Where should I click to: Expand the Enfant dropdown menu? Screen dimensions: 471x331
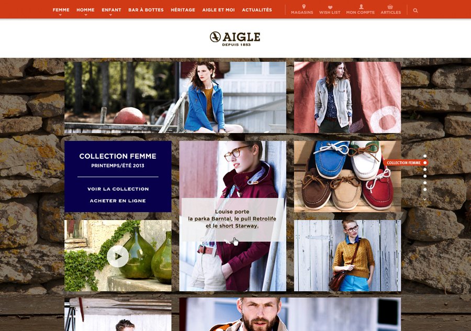[111, 10]
